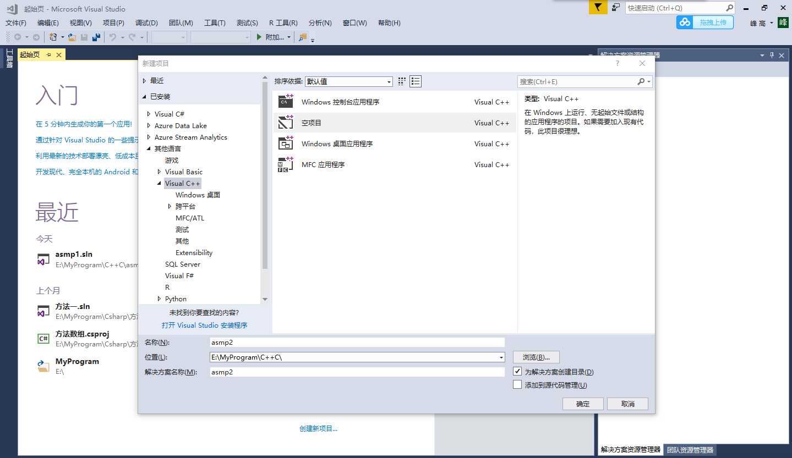Open the recent MyProgram folder entry
Viewport: 792px width, 458px height.
(77, 361)
